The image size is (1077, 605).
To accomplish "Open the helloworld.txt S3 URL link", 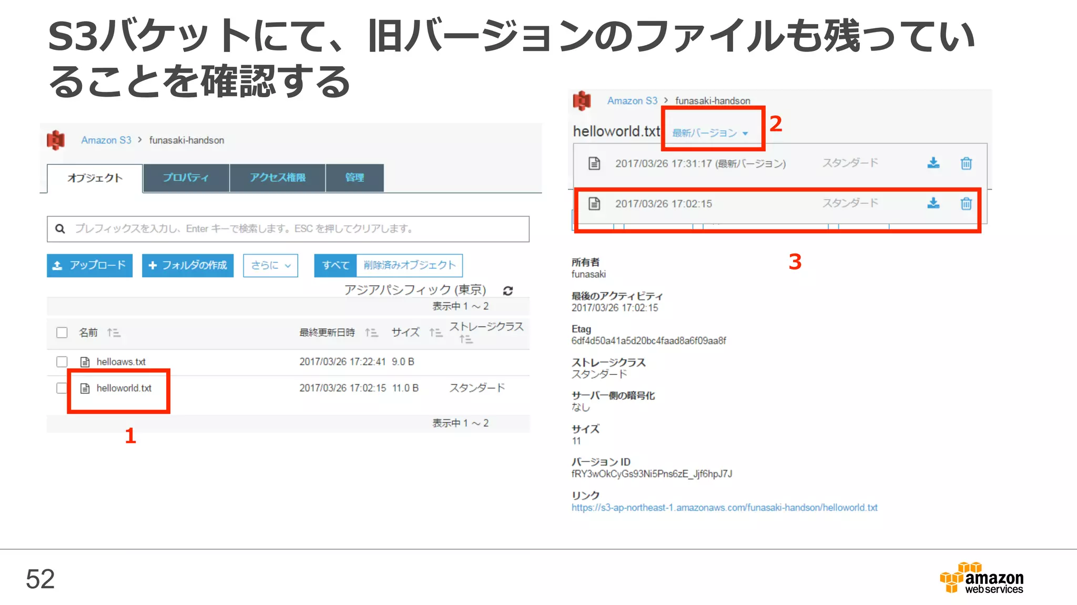I will tap(725, 507).
